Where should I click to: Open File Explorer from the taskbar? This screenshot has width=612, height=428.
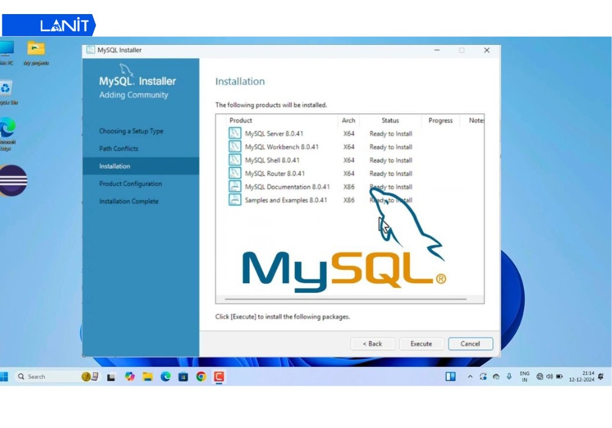(147, 377)
